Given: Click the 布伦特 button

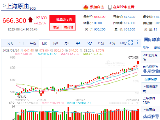Looking at the screenshot, I should [69, 27].
